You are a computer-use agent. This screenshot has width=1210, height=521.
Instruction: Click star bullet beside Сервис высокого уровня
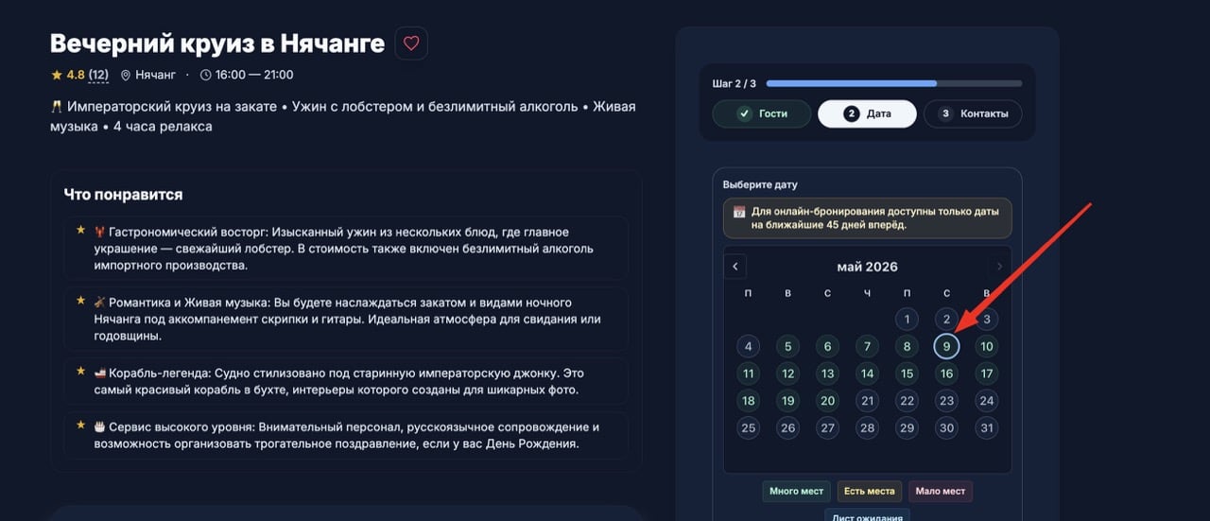click(81, 425)
